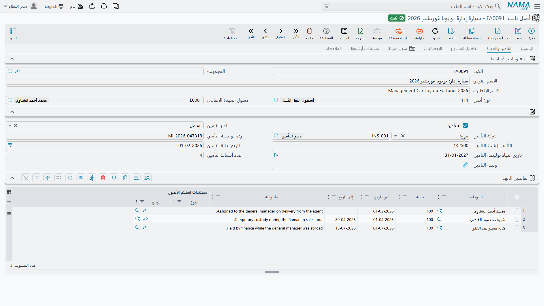544x306 pixels.
Task: Click the New (جديد) record icon
Action: click(x=532, y=31)
